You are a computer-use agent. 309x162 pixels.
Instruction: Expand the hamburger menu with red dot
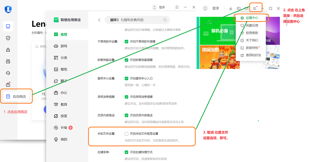tap(255, 8)
